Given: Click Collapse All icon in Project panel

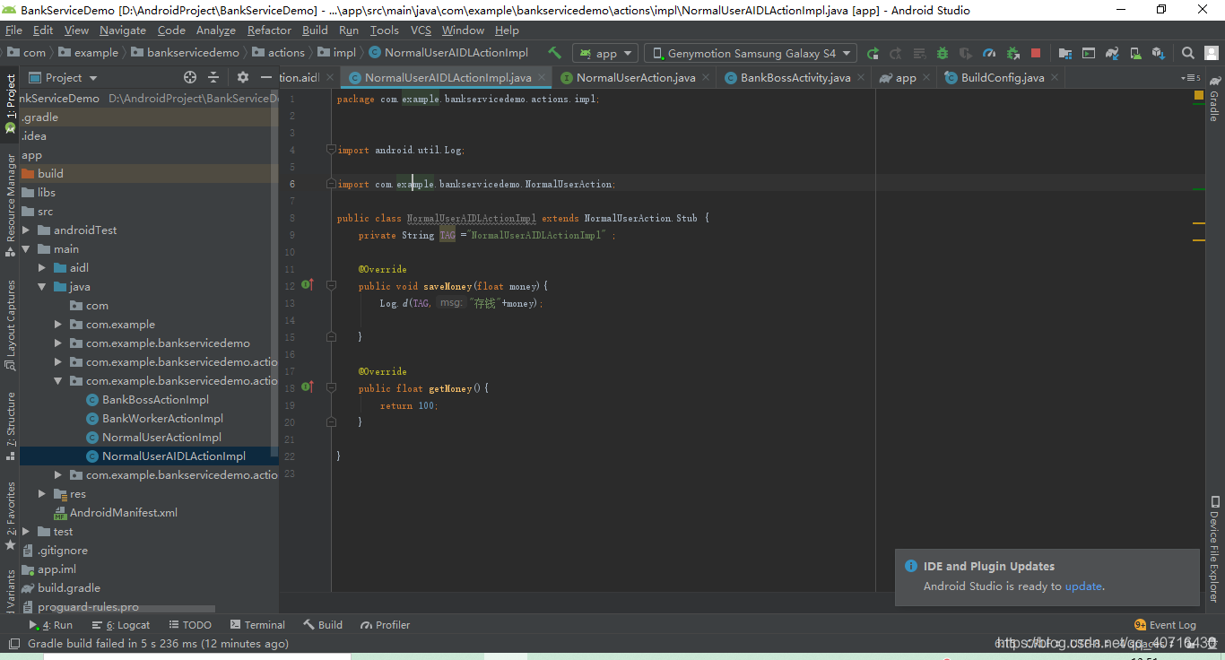Looking at the screenshot, I should point(213,78).
